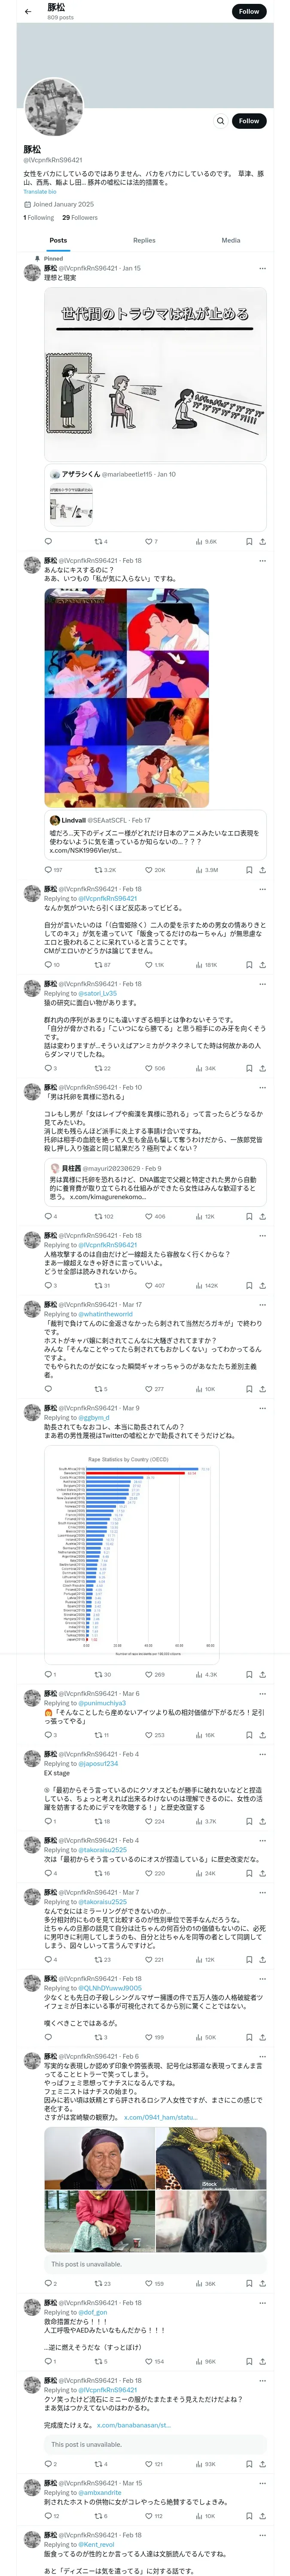Viewport: 290px width, 2576px height.
Task: Open reply icon showing 197 replies
Action: click(48, 870)
